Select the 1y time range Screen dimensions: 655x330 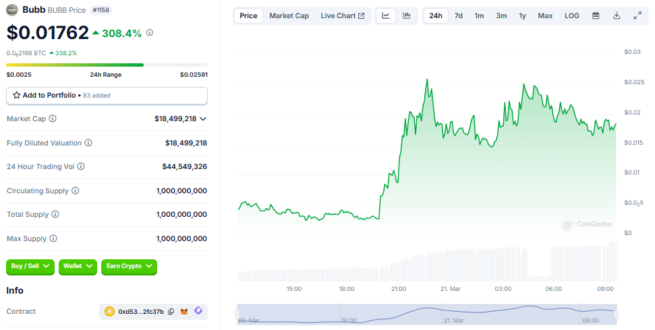(x=523, y=16)
